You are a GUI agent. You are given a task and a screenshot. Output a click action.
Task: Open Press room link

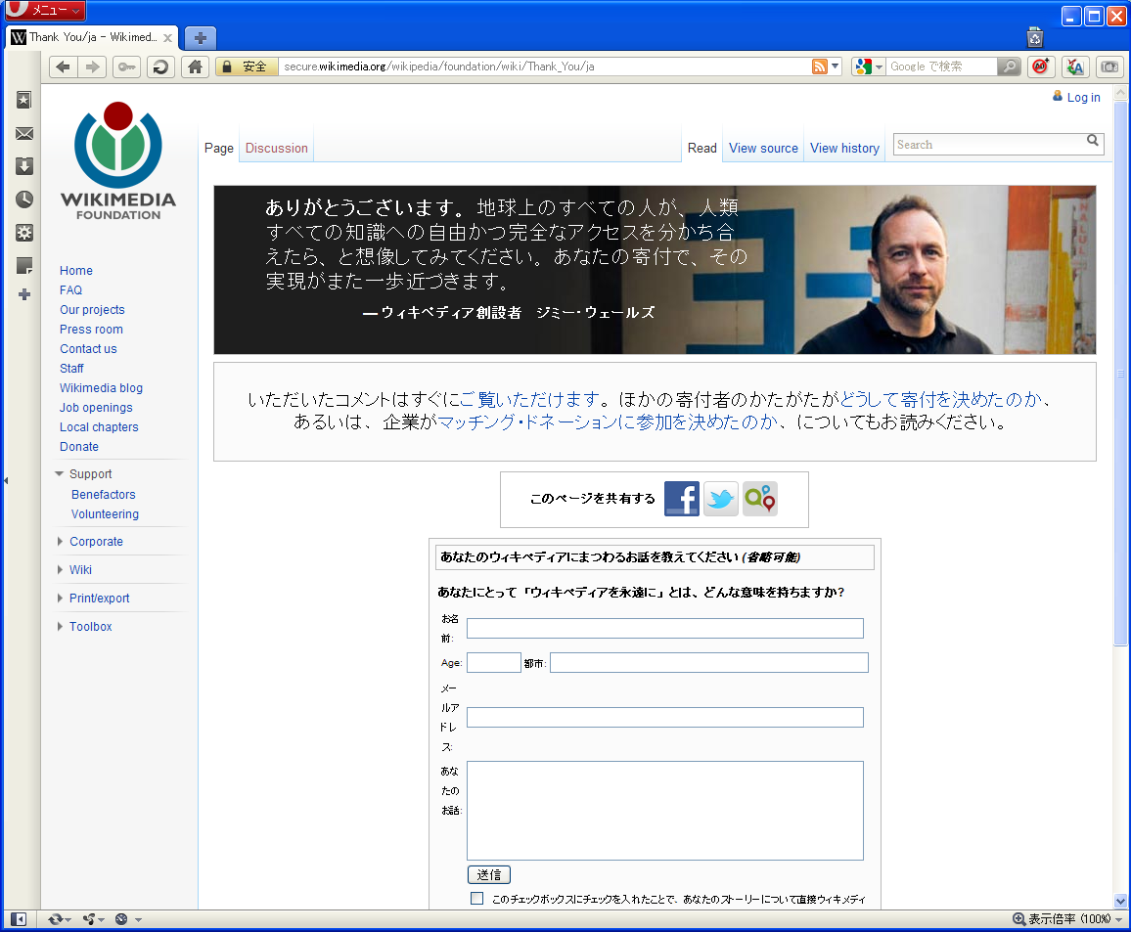click(x=91, y=329)
